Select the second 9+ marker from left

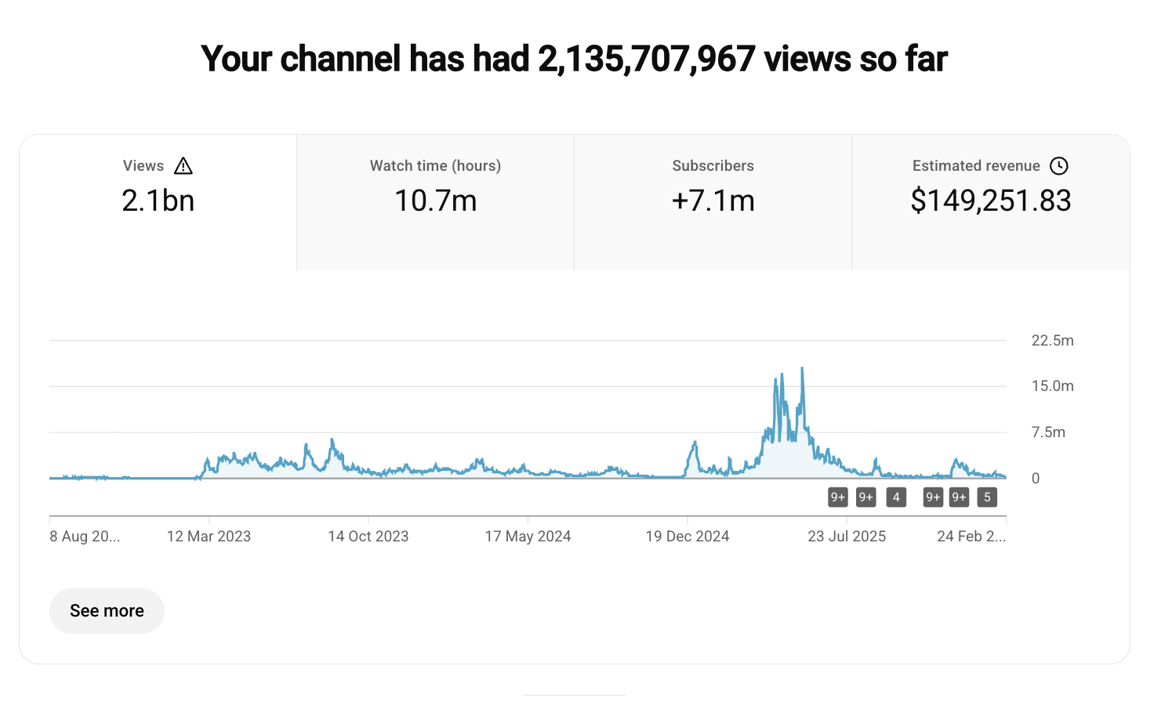coord(865,498)
